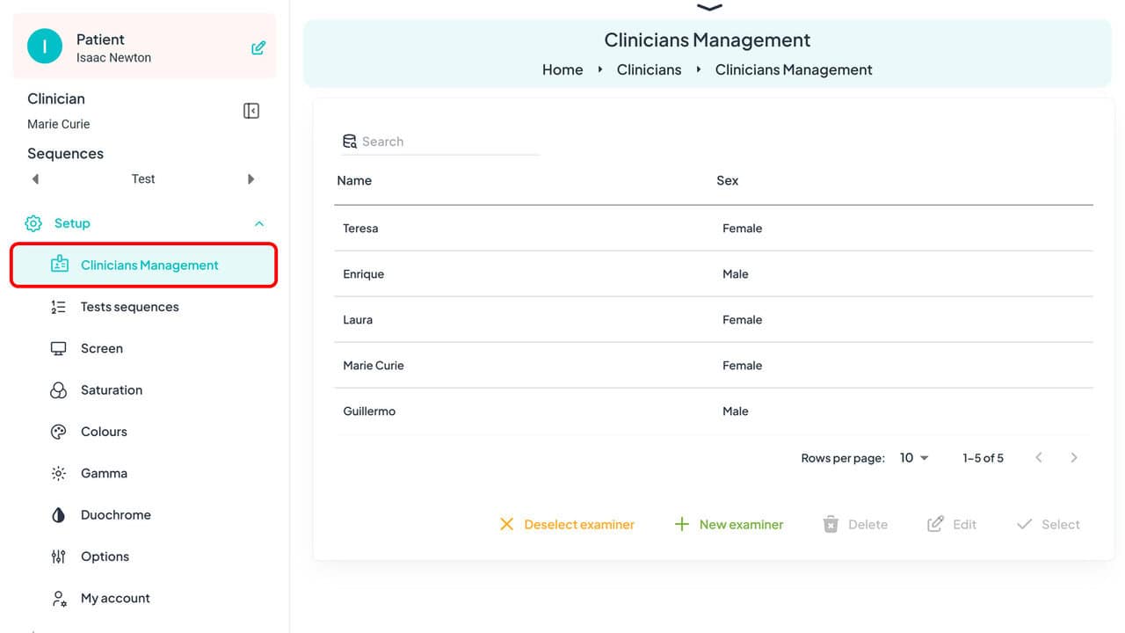Click the Gamma brightness icon
This screenshot has width=1125, height=633.
pyautogui.click(x=58, y=473)
